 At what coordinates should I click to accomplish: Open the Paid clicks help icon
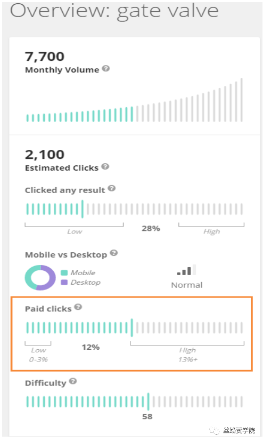pyautogui.click(x=78, y=307)
